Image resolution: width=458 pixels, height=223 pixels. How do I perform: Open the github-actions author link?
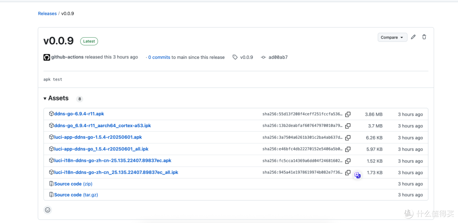[x=67, y=57]
